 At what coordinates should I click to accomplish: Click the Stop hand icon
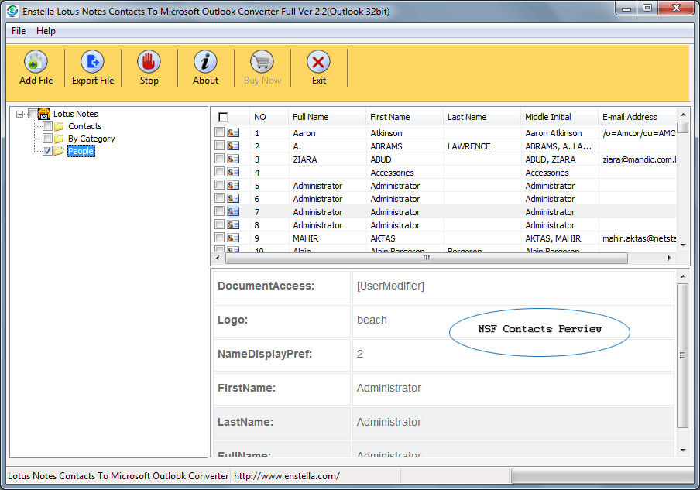coord(149,62)
